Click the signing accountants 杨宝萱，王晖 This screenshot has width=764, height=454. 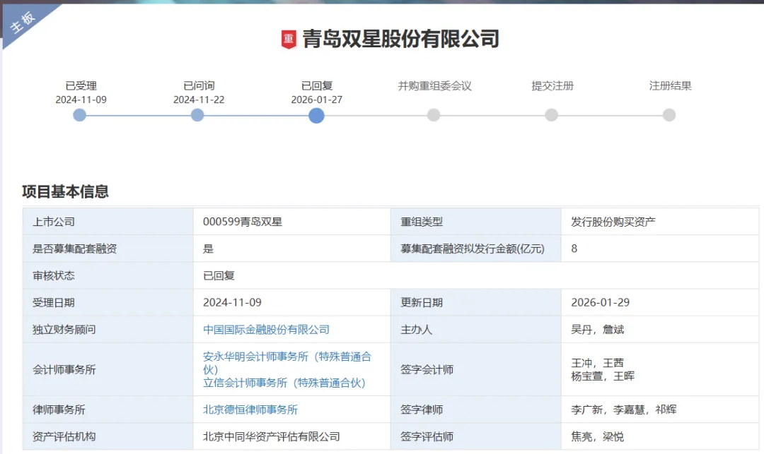pyautogui.click(x=603, y=376)
